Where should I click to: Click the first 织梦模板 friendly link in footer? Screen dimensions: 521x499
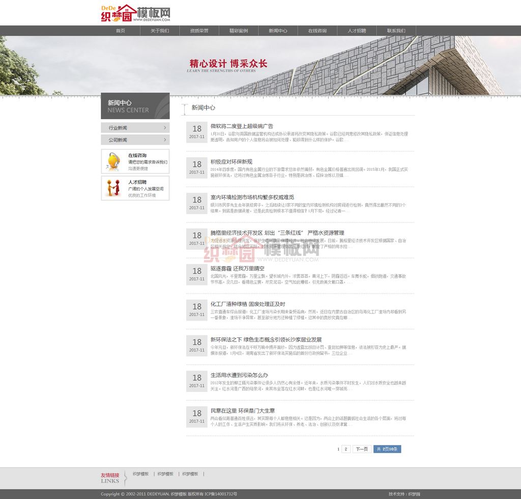pyautogui.click(x=140, y=474)
